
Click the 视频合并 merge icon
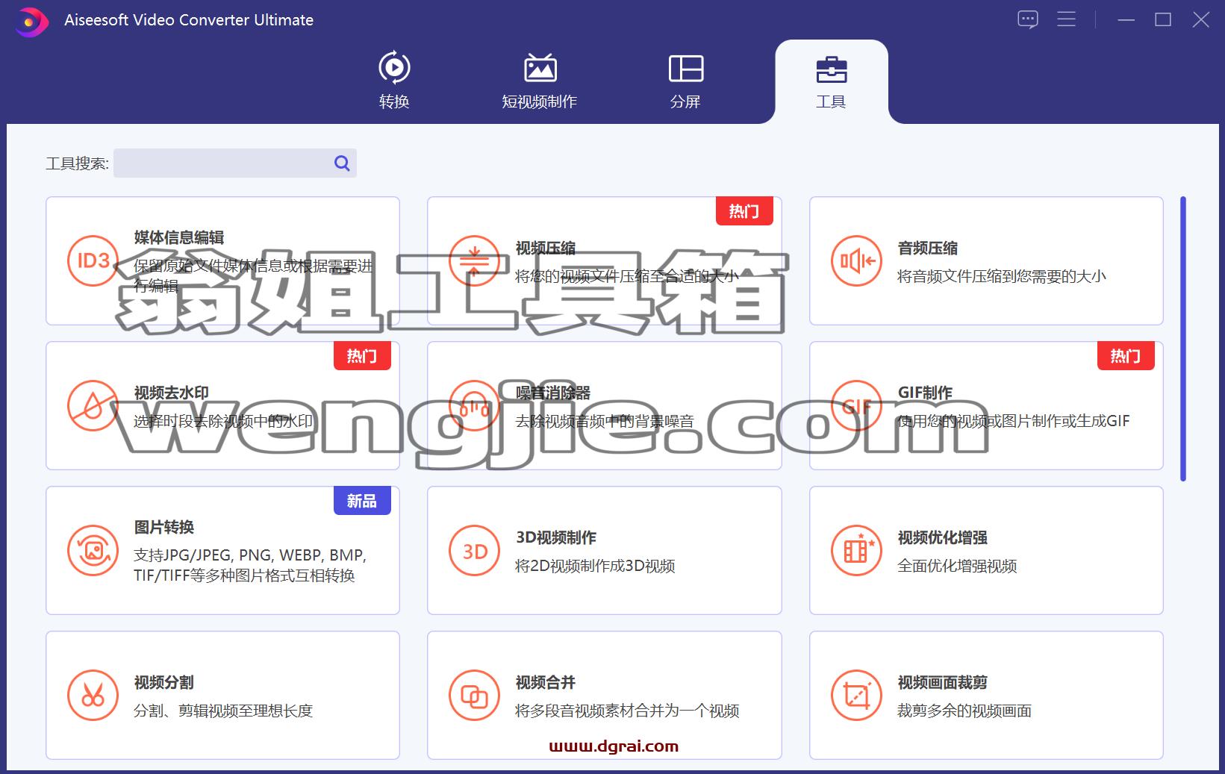point(475,695)
